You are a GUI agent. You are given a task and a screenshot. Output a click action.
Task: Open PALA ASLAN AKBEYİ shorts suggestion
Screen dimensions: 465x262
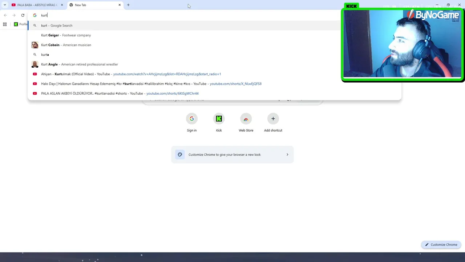click(214, 94)
